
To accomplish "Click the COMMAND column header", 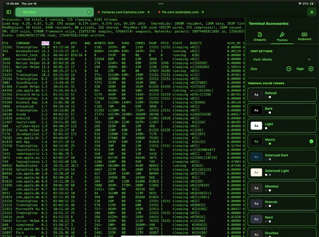I will (x=23, y=43).
